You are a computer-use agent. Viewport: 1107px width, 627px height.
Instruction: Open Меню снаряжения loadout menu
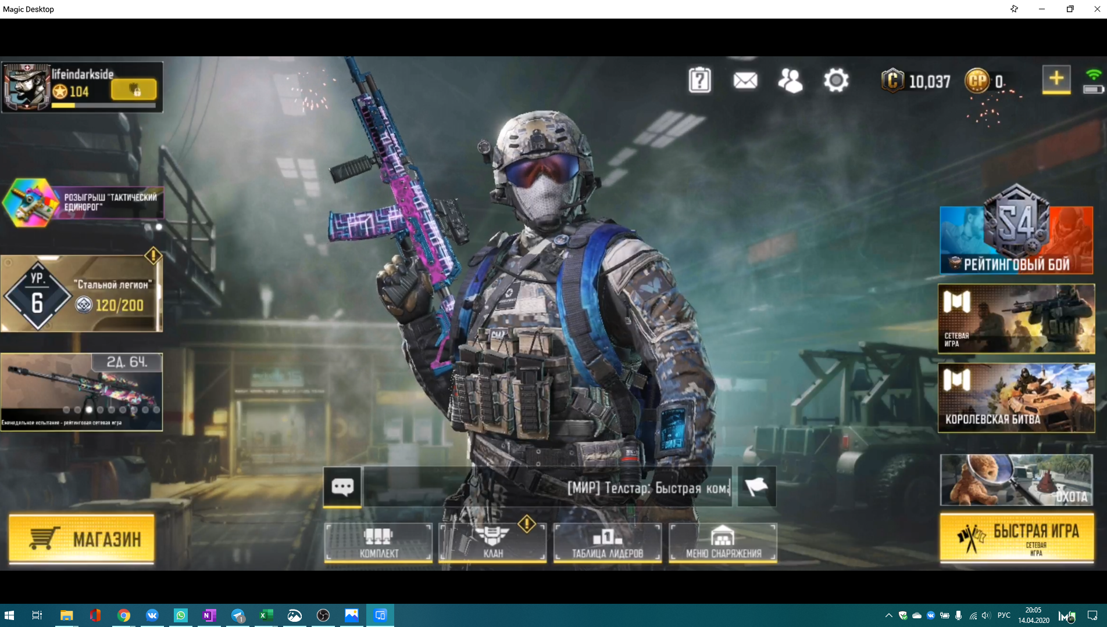click(x=723, y=542)
